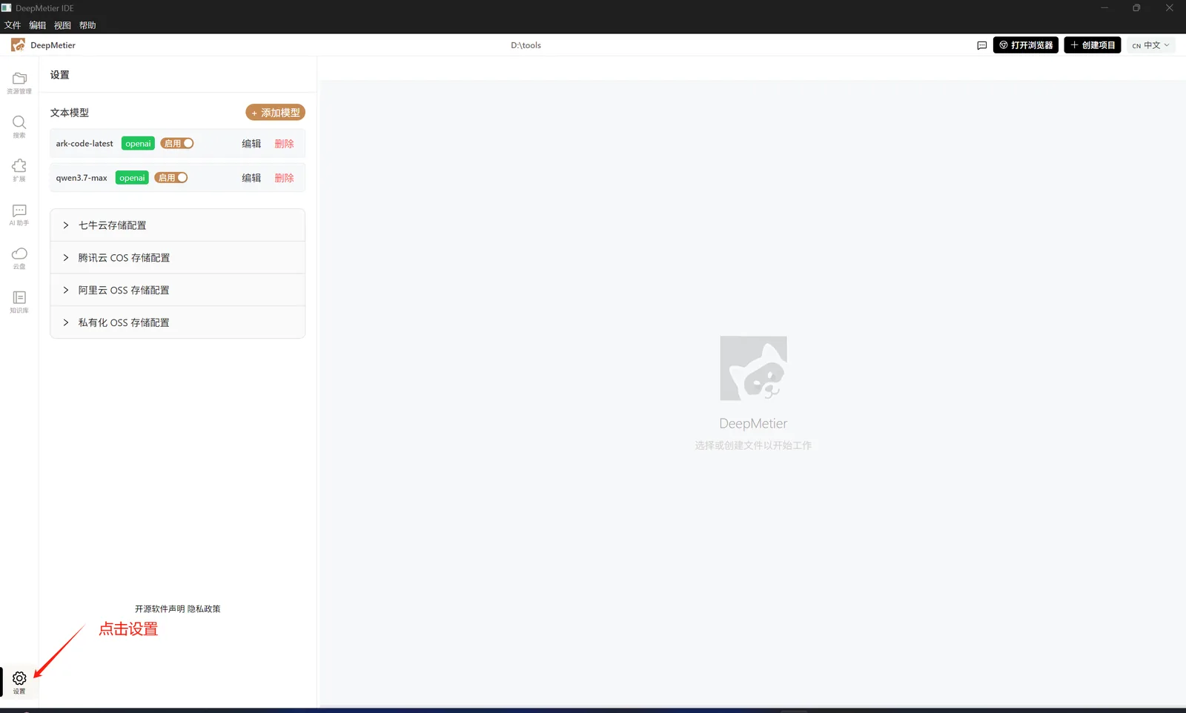1186x713 pixels.
Task: Open the 编辑 menu
Action: (x=38, y=25)
